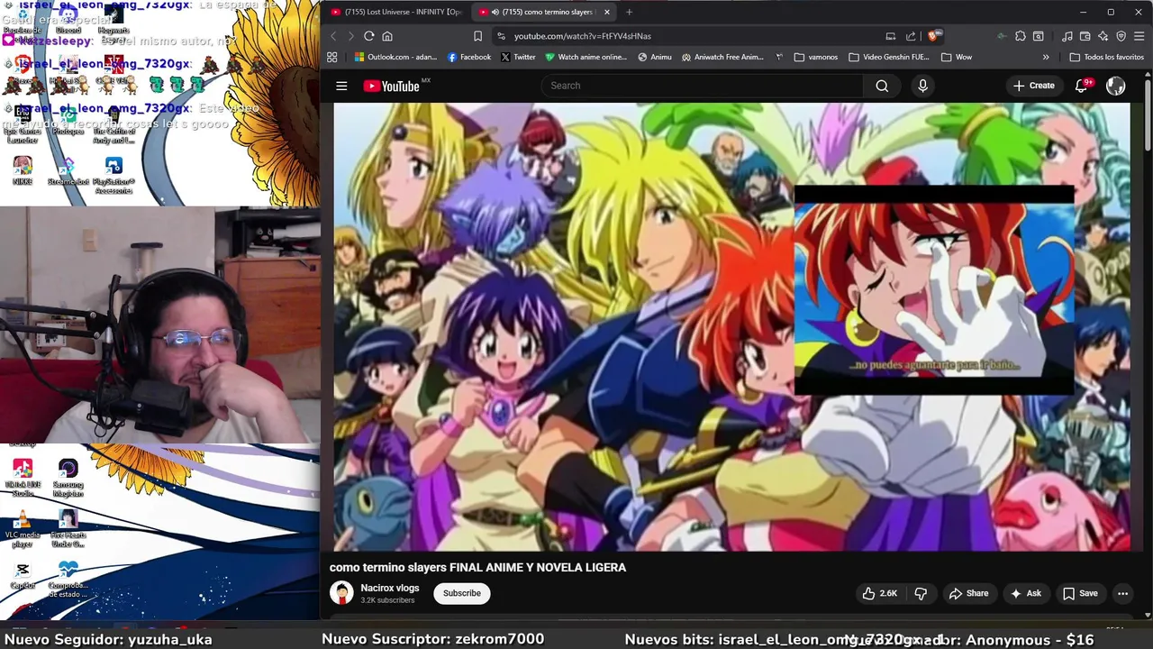1153x649 pixels.
Task: Click the browser address bar URL
Action: 583,36
